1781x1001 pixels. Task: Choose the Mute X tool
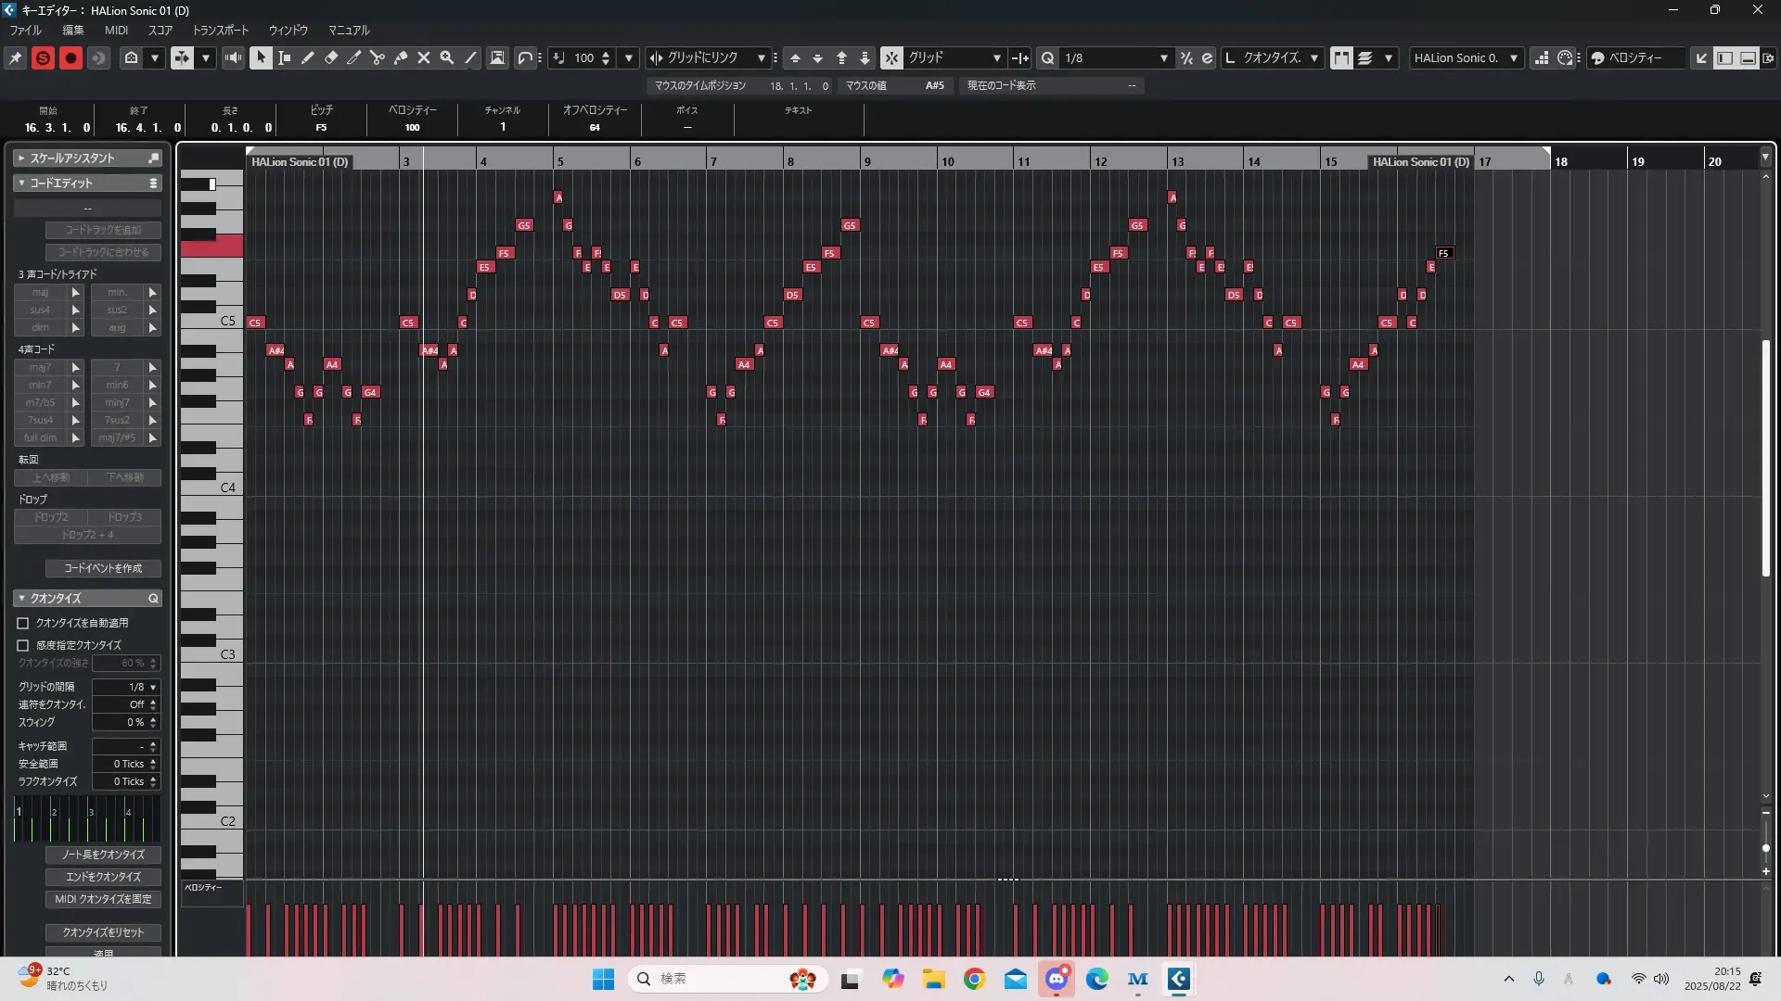[x=424, y=57]
